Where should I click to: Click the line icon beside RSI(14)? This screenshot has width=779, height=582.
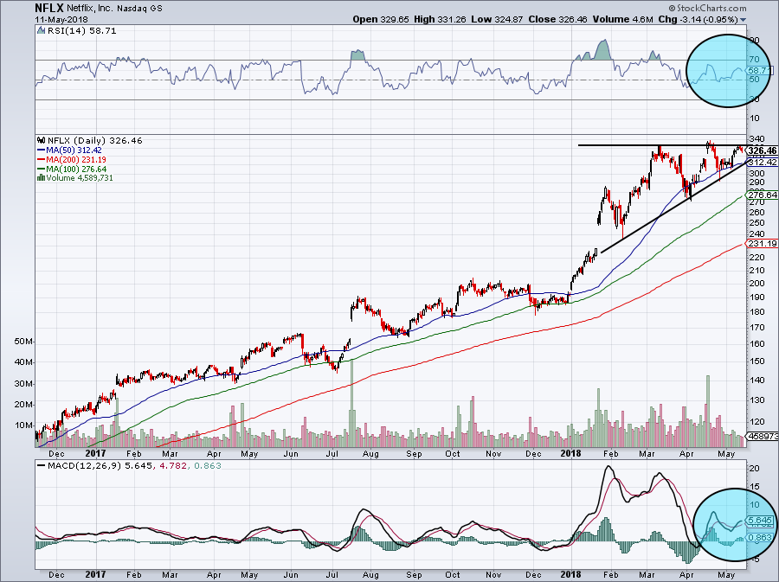[x=42, y=31]
